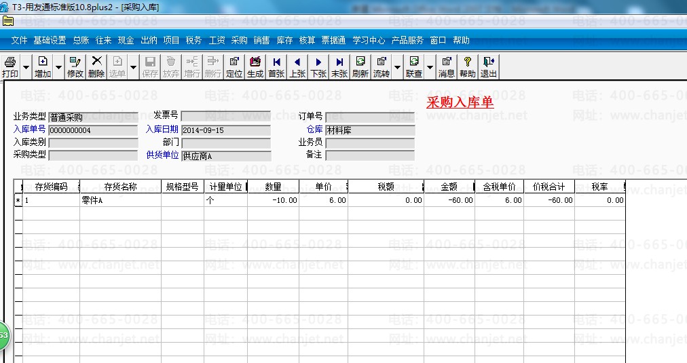Click the 修改 modify toolbar icon
The width and height of the screenshot is (687, 363).
point(75,67)
